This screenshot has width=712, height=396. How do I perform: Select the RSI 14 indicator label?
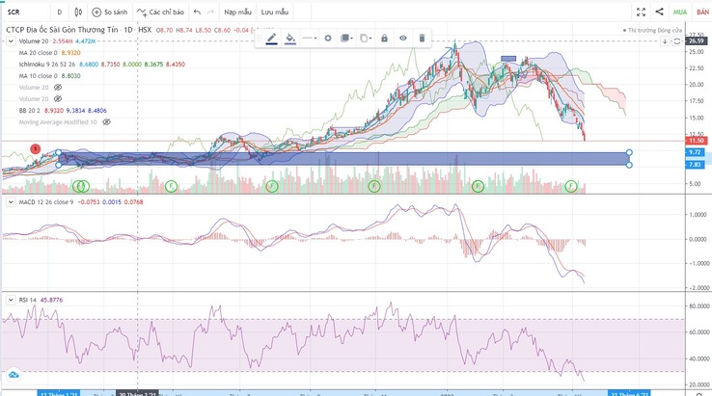(x=27, y=301)
